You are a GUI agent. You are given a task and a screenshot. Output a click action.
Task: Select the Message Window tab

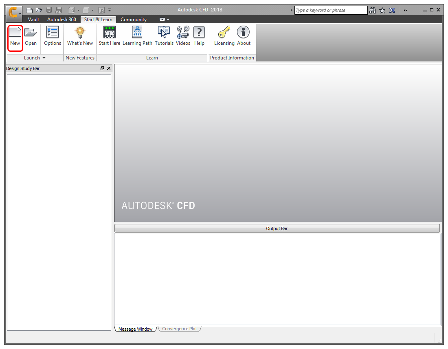point(136,329)
